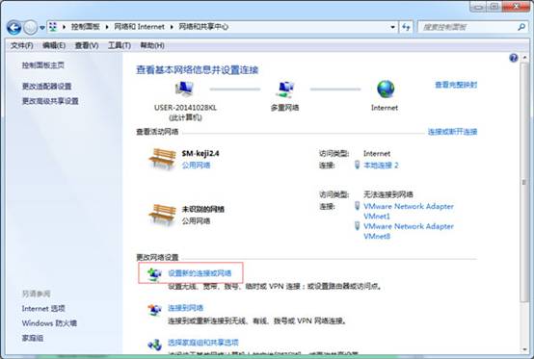Image resolution: width=534 pixels, height=359 pixels.
Task: Select the 网络和 Internet breadcrumb
Action: tap(139, 27)
